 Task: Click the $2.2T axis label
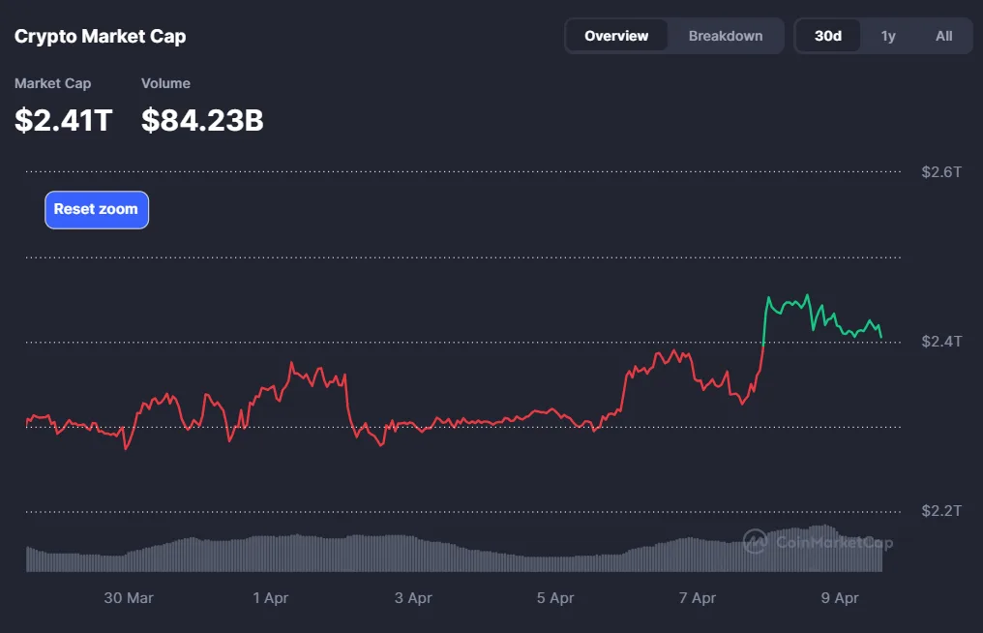click(x=941, y=510)
